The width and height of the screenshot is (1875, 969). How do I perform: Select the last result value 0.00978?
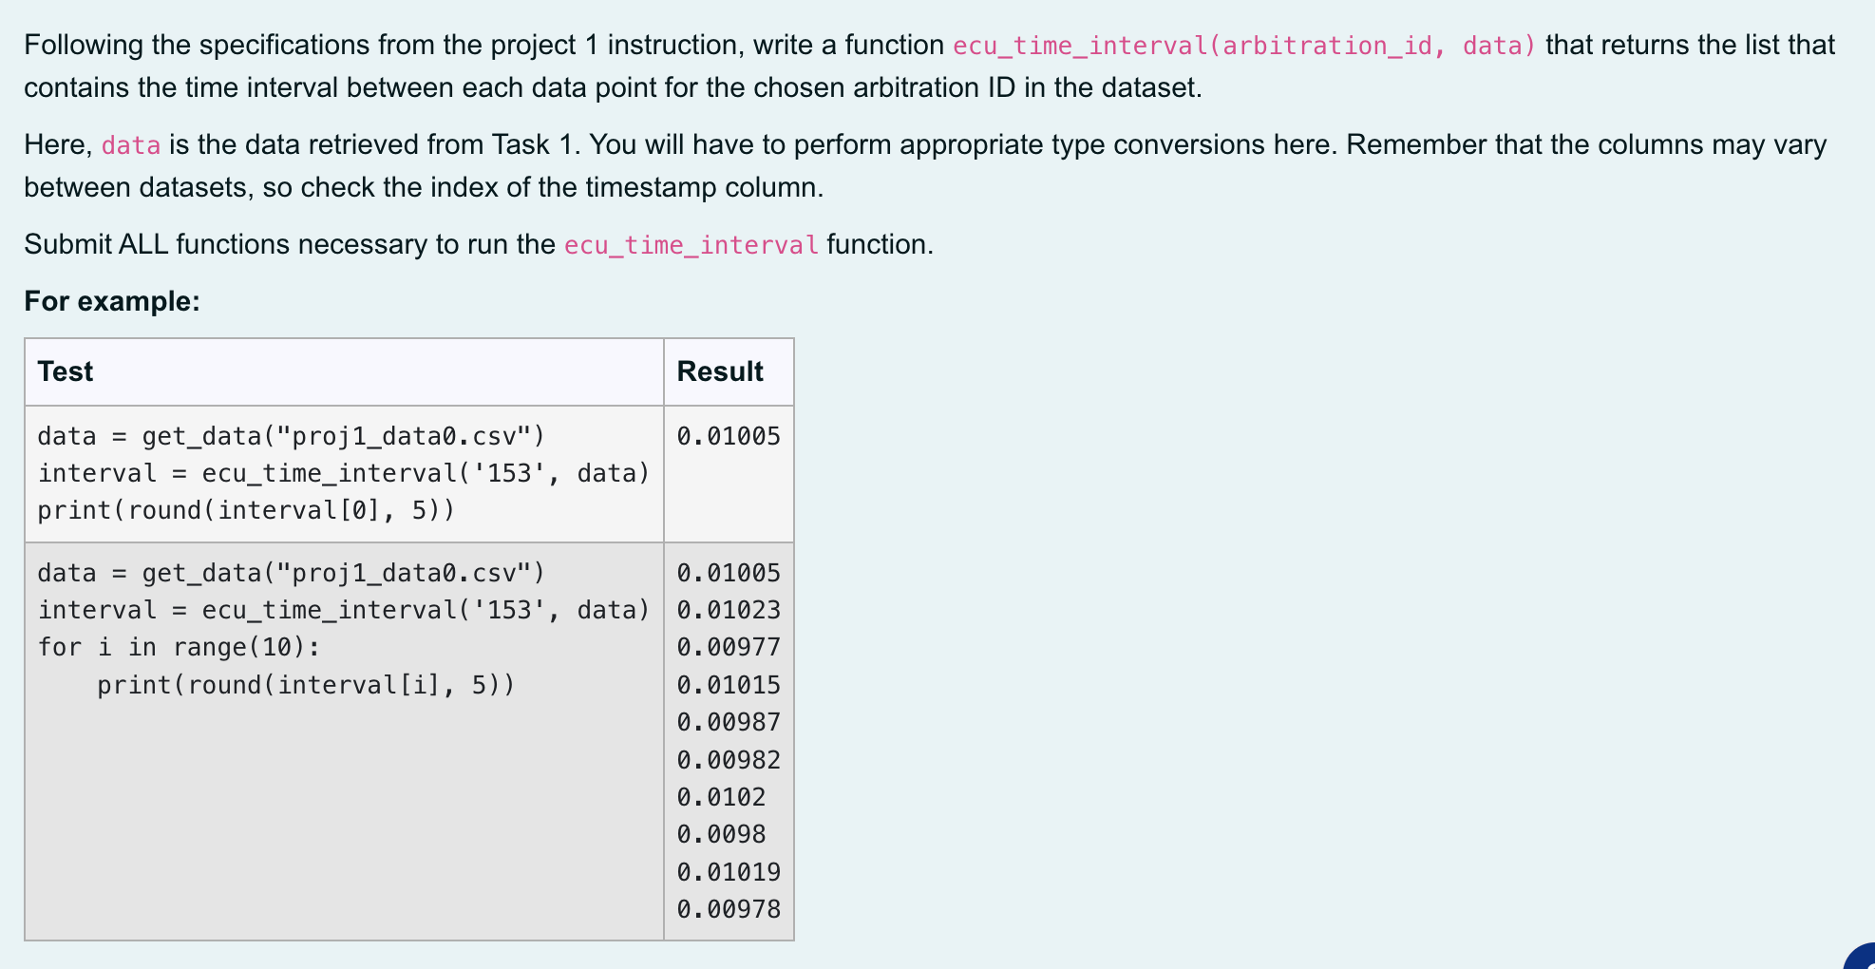click(728, 909)
